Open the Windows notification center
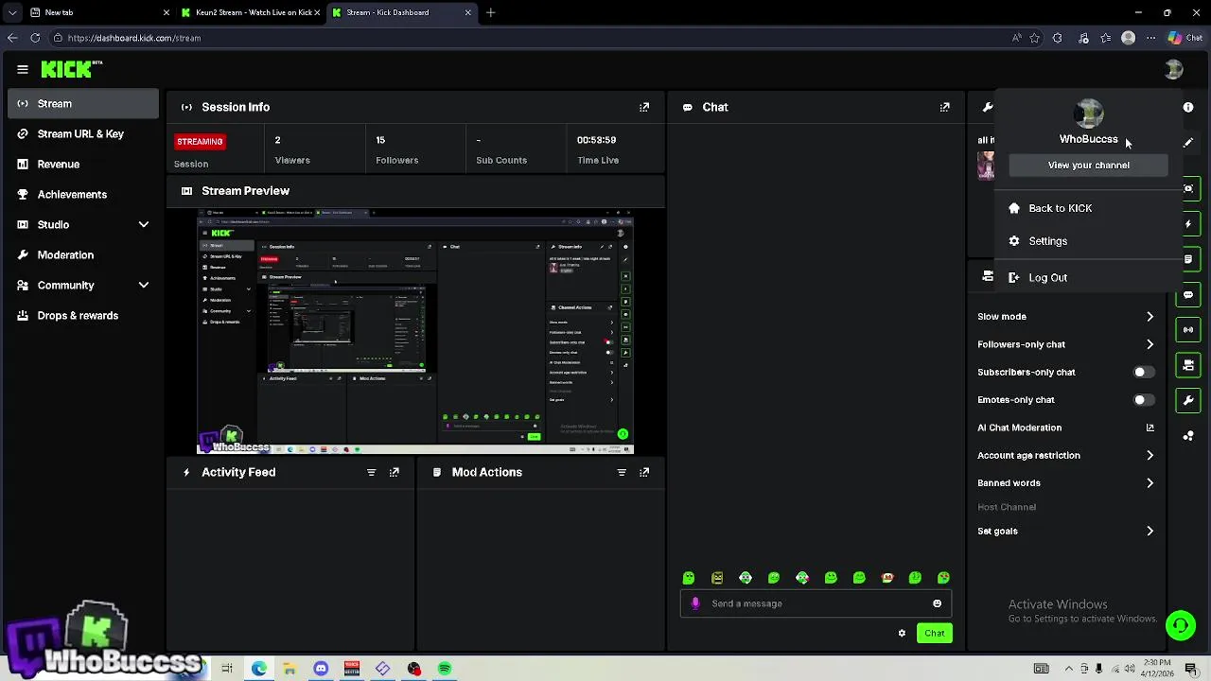1211x681 pixels. pyautogui.click(x=1191, y=669)
